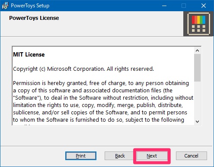Click the PowerToys logo in the header
Screen dimensions: 214x167
point(198,24)
